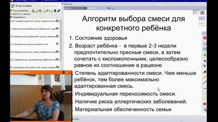Open the zoom 72 dropdown arrow
218x122 pixels.
click(202, 13)
